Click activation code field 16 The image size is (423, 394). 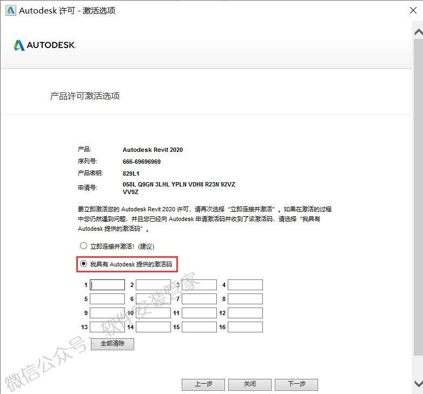click(245, 327)
